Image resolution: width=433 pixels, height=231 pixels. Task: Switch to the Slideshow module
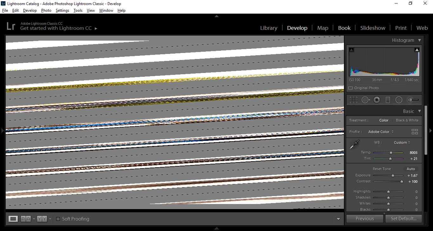pos(373,28)
